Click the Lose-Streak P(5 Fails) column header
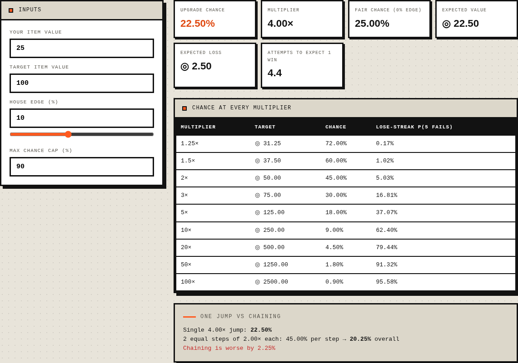This screenshot has width=518, height=363. coord(414,127)
